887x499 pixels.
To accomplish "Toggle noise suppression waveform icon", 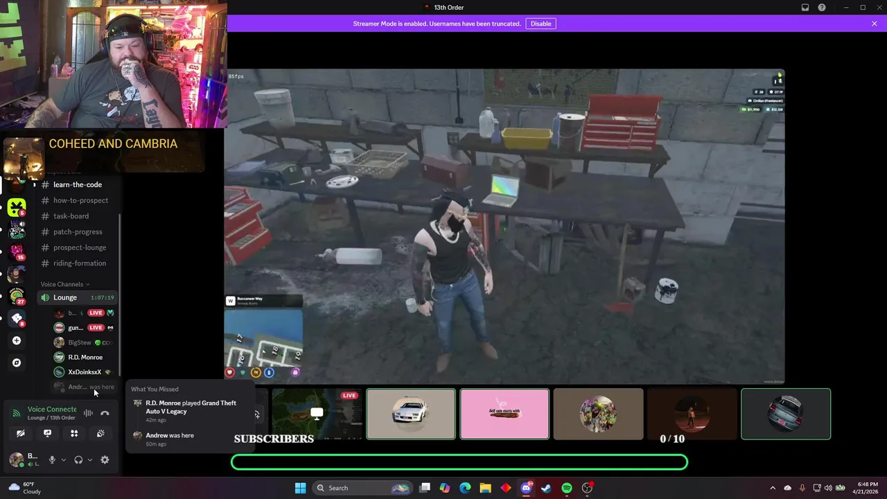I will (x=88, y=413).
